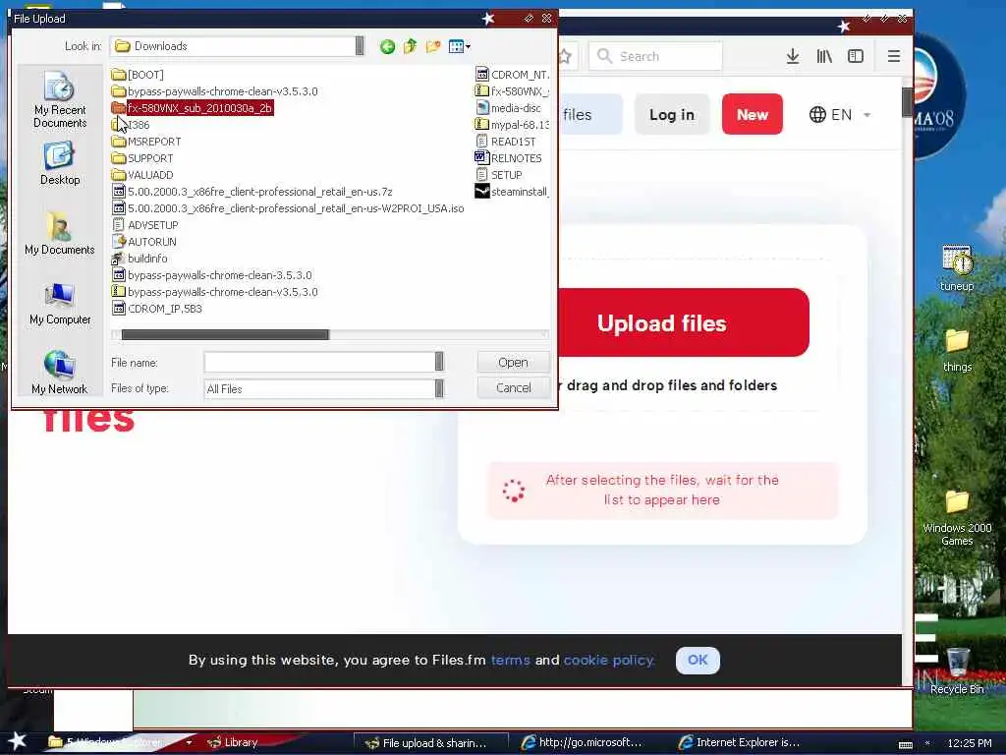Select My Computer in File Upload sidebar
Screen dimensions: 1006x755
point(60,303)
